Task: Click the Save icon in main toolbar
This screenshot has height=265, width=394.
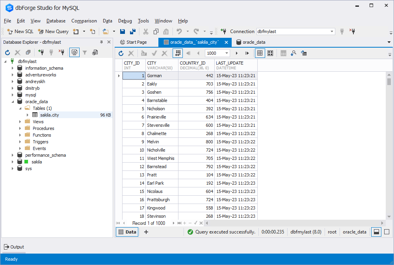Action: pyautogui.click(x=123, y=32)
